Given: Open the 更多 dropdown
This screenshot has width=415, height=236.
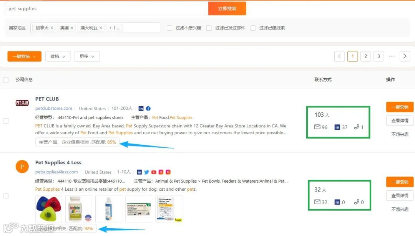Looking at the screenshot, I should click(x=87, y=56).
